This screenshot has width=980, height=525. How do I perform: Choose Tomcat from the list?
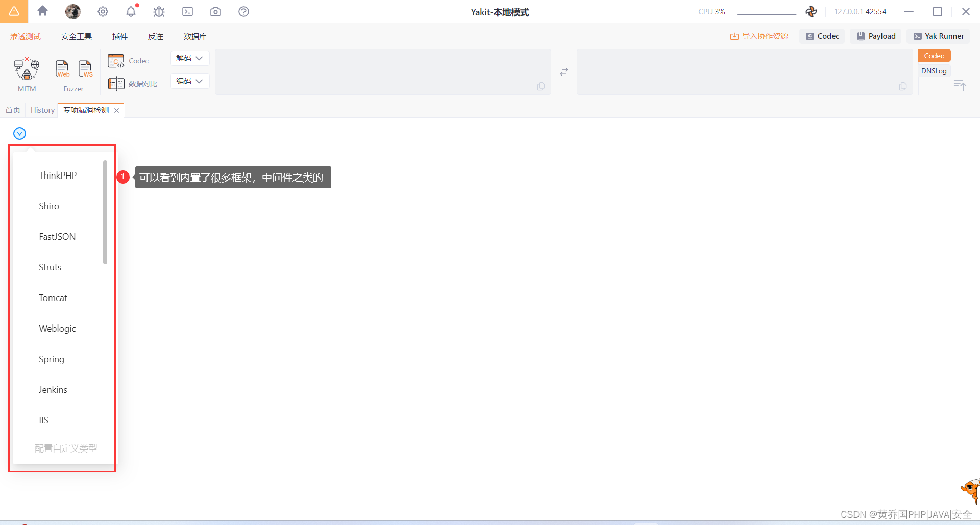point(53,298)
